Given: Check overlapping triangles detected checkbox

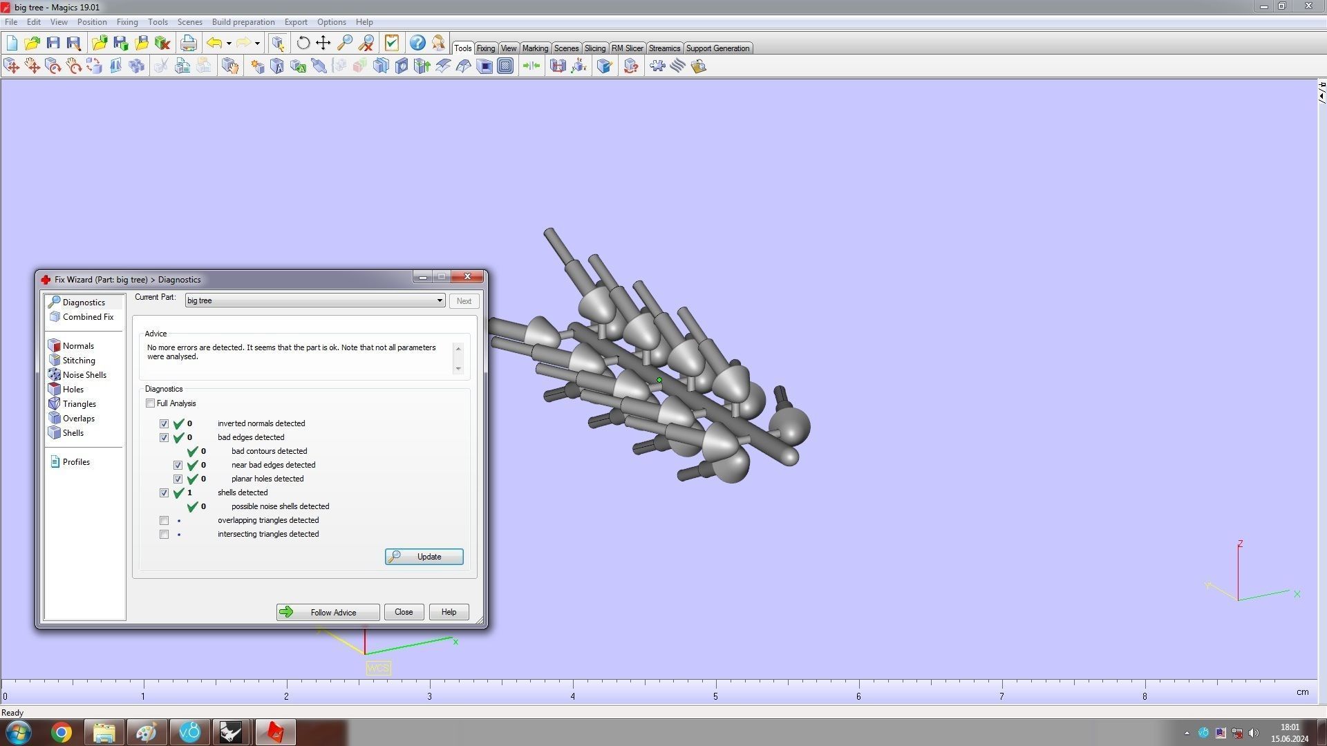Looking at the screenshot, I should point(164,521).
